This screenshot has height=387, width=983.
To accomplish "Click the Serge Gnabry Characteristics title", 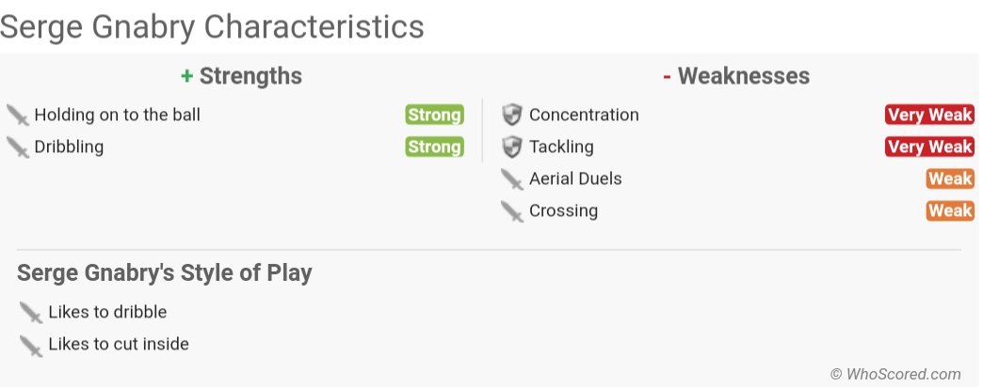I will pyautogui.click(x=212, y=26).
